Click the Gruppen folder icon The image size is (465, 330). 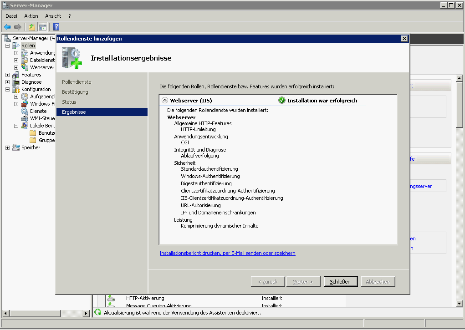click(x=33, y=140)
